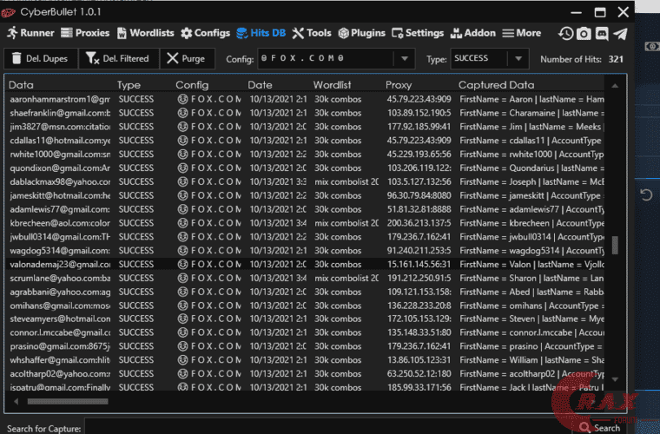This screenshot has height=434, width=660.
Task: Open the More hamburger menu
Action: [x=521, y=33]
